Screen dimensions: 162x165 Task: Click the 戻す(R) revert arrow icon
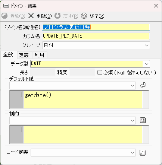click(x=57, y=16)
